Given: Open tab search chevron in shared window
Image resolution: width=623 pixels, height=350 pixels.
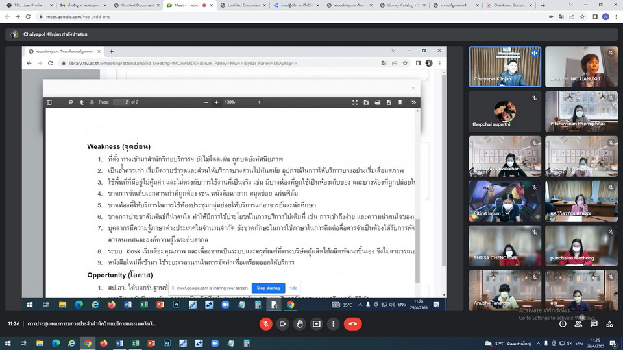Looking at the screenshot, I should 393,51.
